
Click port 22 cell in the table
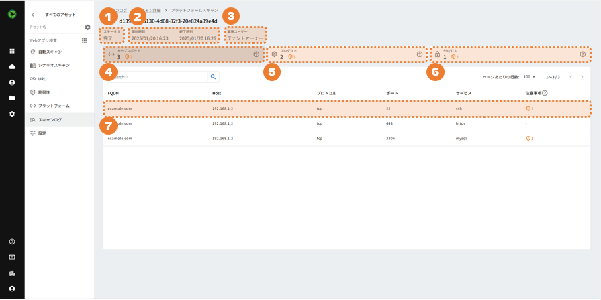pyautogui.click(x=389, y=109)
